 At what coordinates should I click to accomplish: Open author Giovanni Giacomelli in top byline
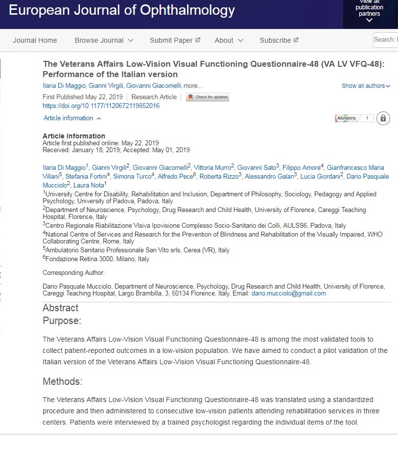coord(154,86)
